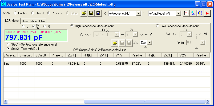This screenshot has width=214, height=106.
Task: Expand the Y axis A-Amplitude(mV) dropdown
Action: [x=179, y=13]
